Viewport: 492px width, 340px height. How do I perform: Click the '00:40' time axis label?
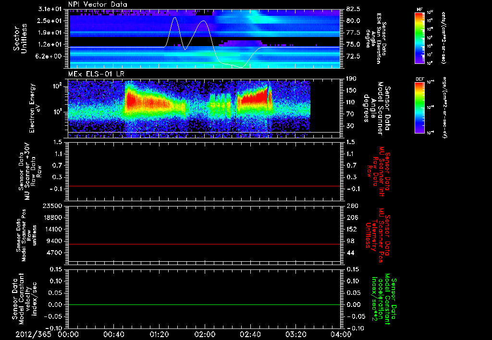pyautogui.click(x=113, y=334)
